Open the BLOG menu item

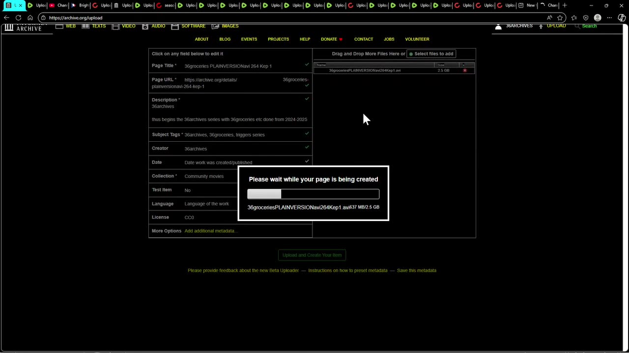click(225, 39)
